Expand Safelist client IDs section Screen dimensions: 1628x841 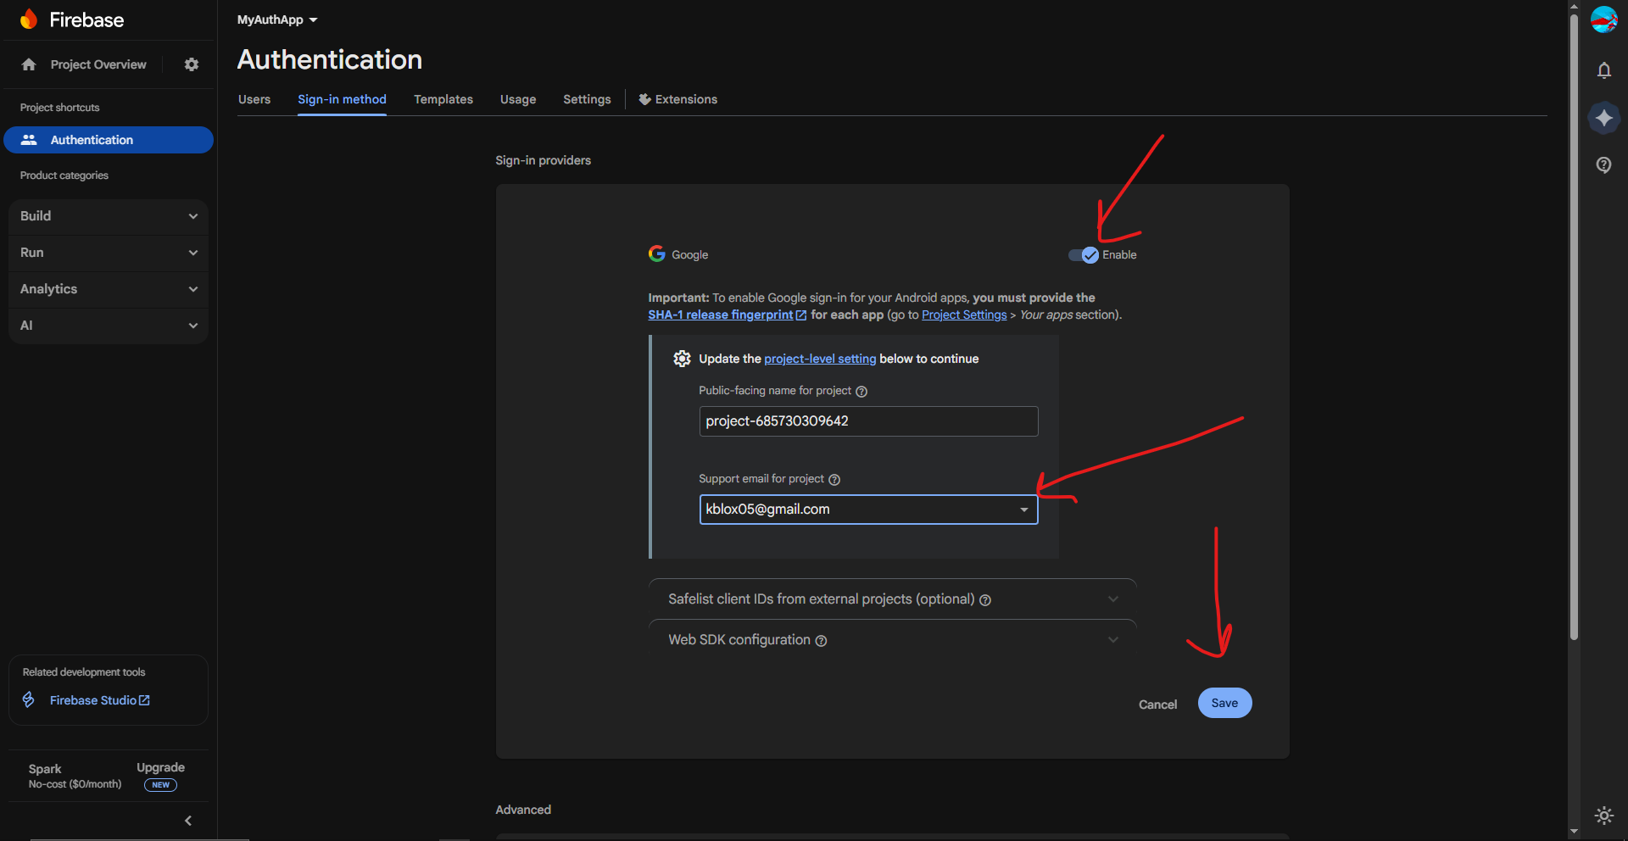[x=892, y=599]
